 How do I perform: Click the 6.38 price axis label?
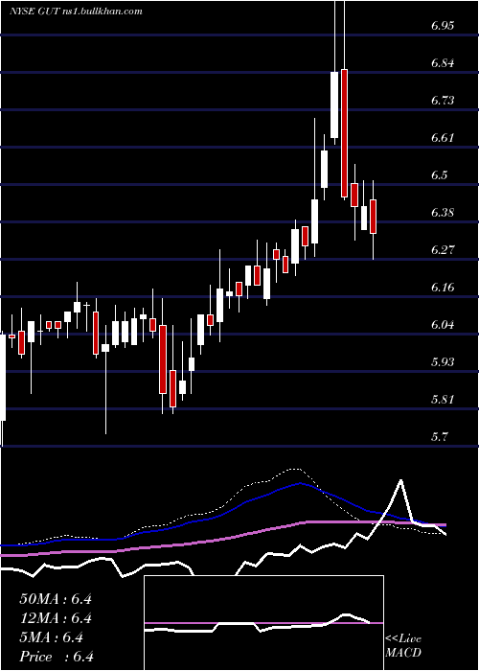(443, 212)
